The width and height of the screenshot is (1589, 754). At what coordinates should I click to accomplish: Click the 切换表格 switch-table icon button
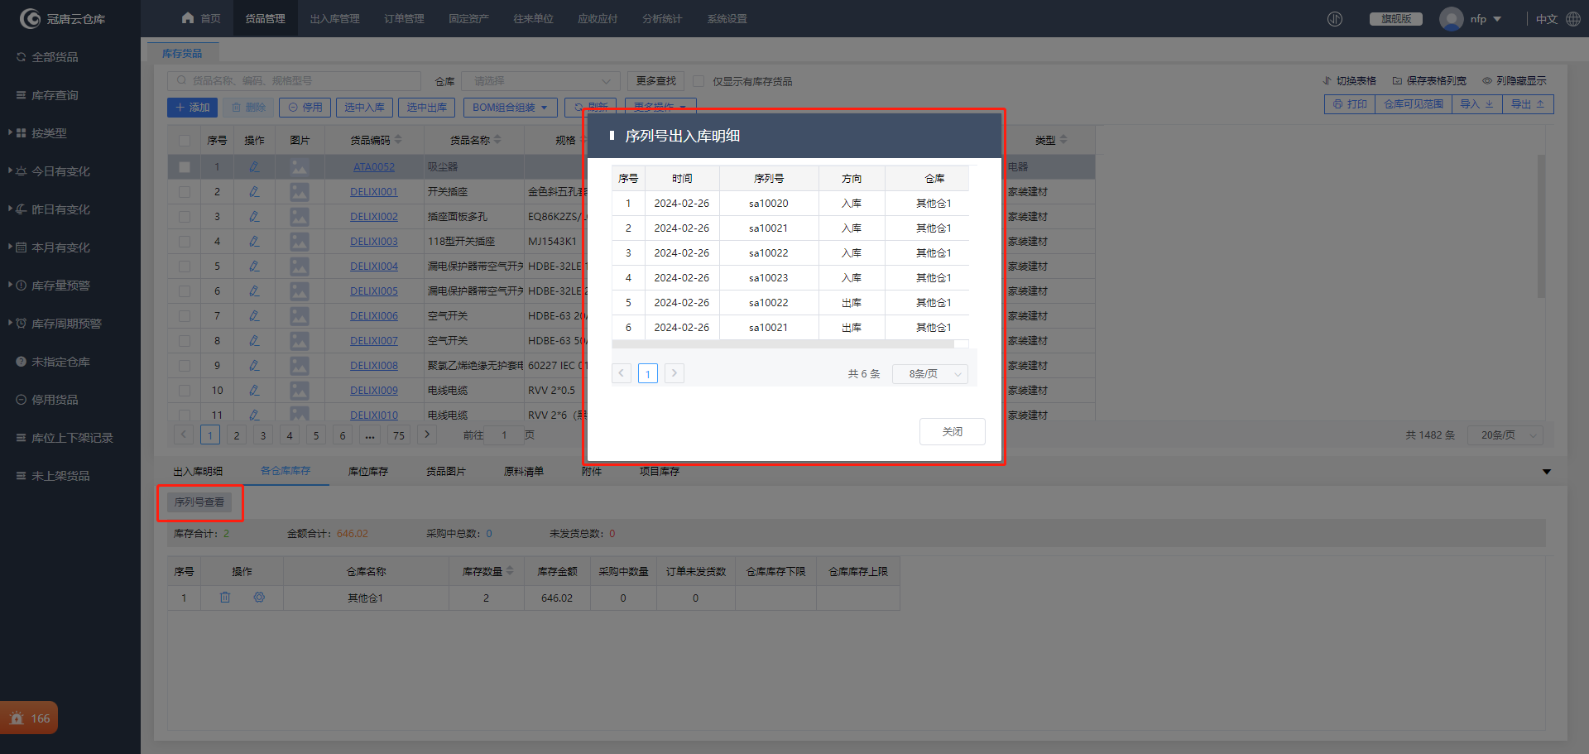[1350, 81]
